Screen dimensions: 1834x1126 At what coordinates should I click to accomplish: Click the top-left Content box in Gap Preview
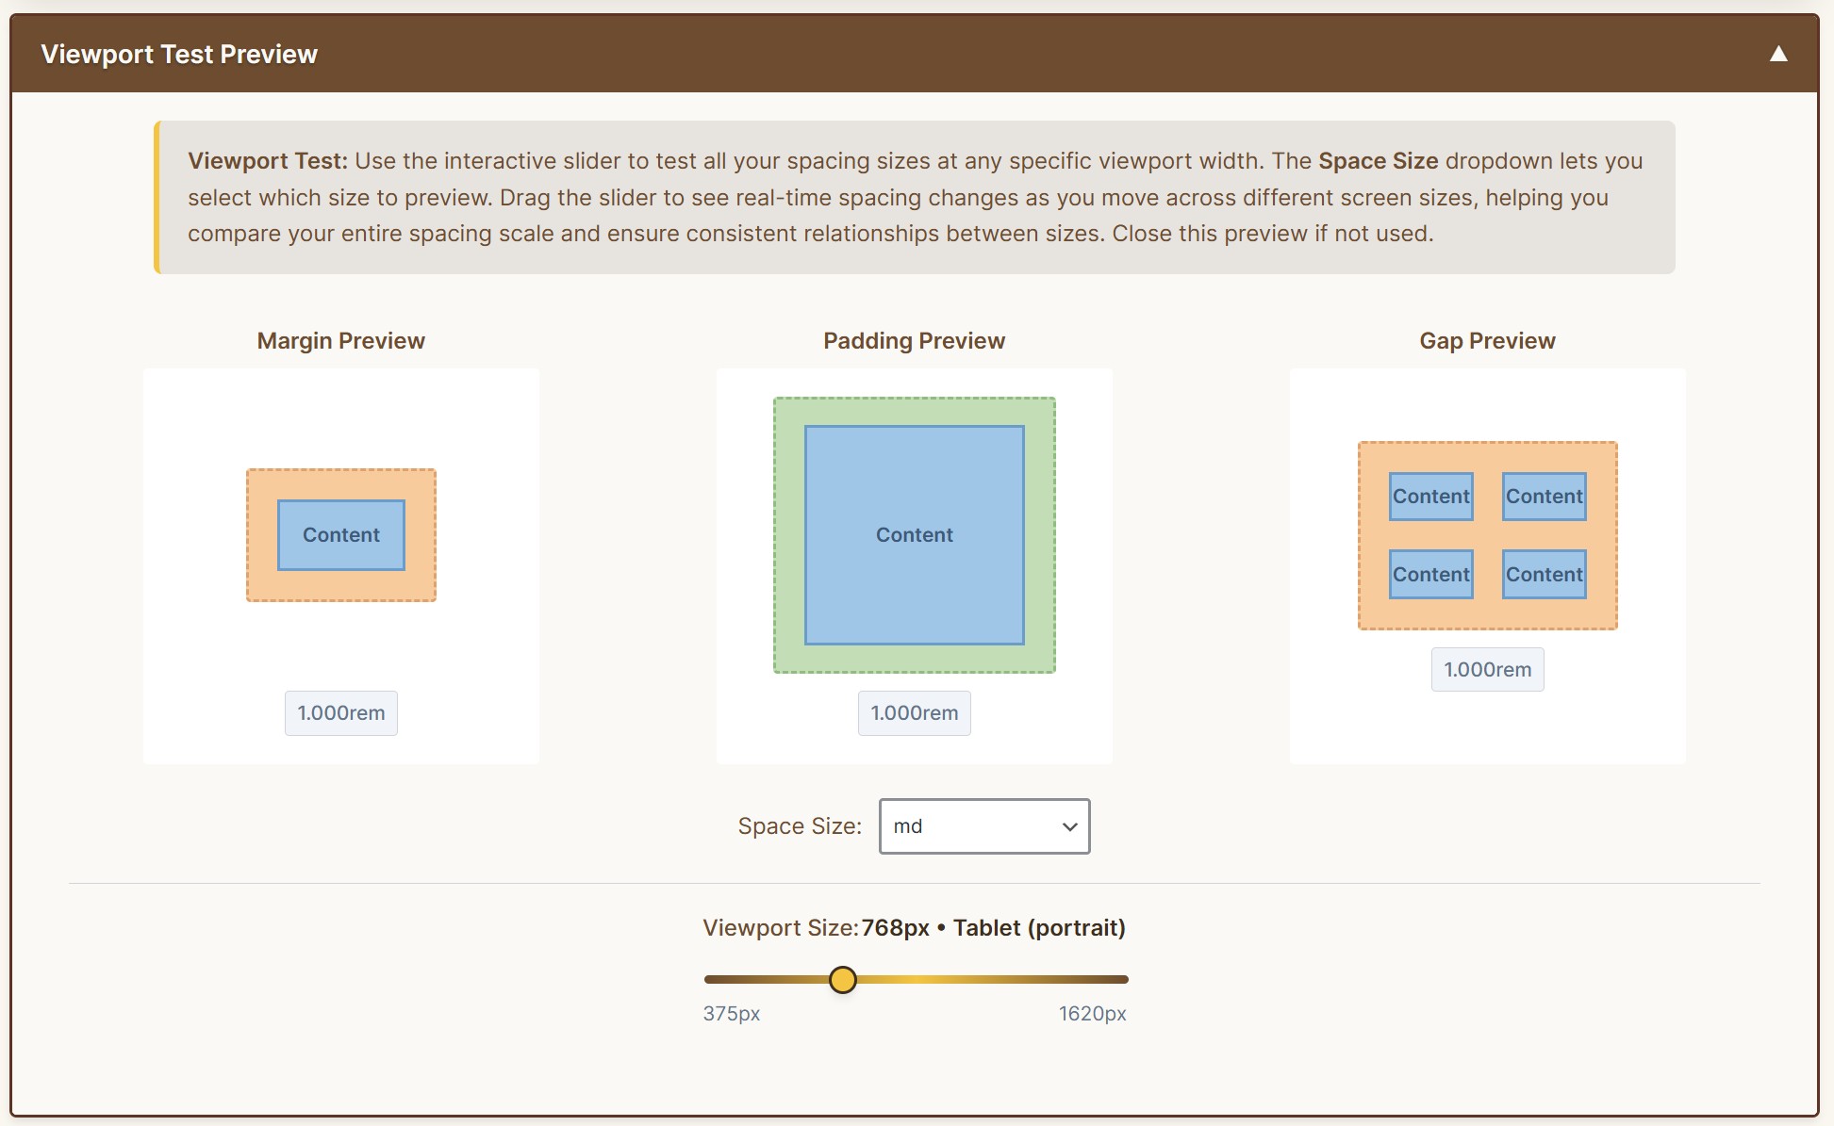[1430, 497]
